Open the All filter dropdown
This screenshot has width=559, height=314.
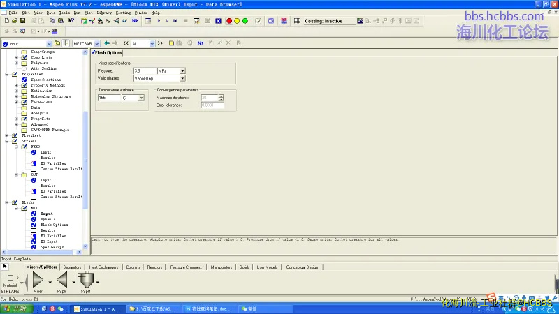pos(152,44)
